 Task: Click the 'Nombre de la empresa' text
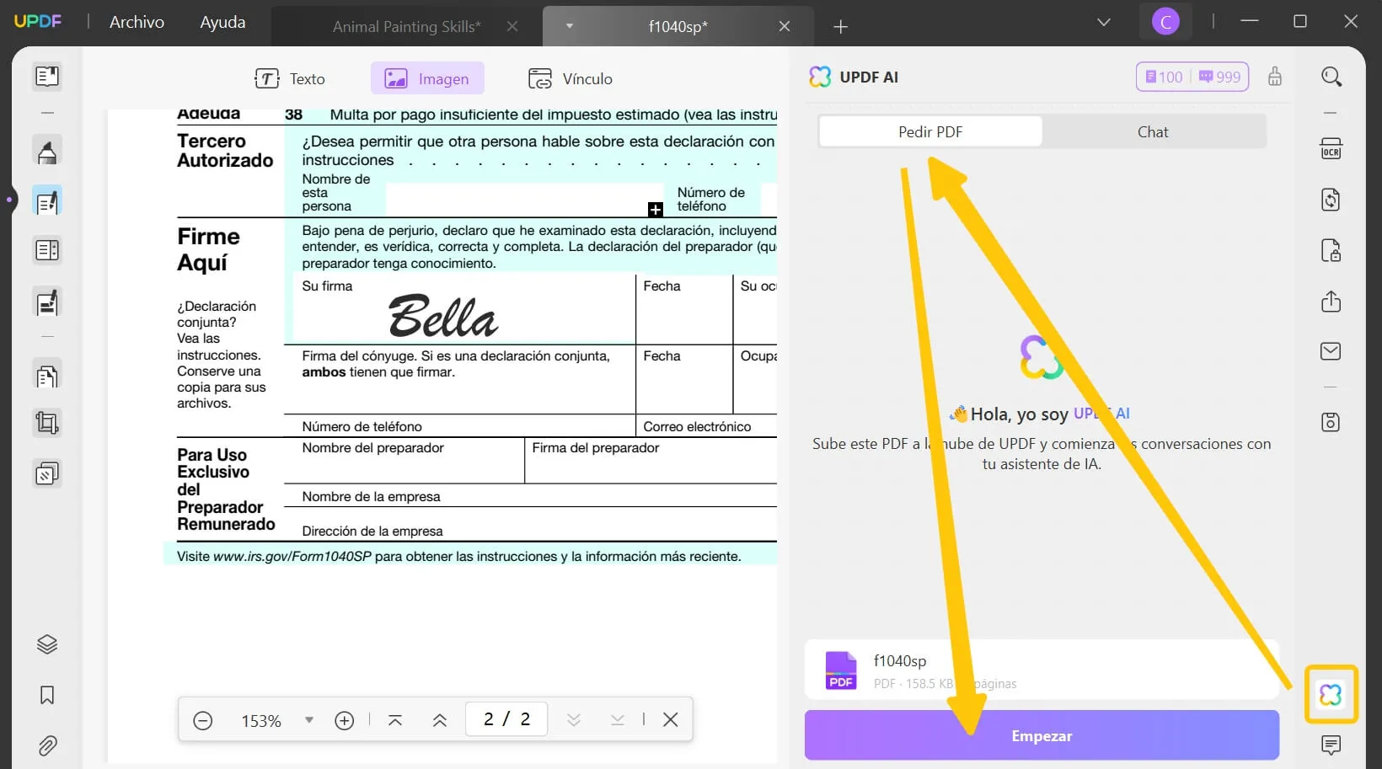pyautogui.click(x=371, y=497)
